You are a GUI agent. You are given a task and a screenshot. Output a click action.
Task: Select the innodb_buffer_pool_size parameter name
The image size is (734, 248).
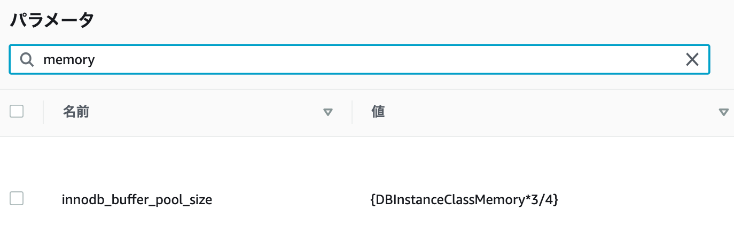(x=137, y=200)
